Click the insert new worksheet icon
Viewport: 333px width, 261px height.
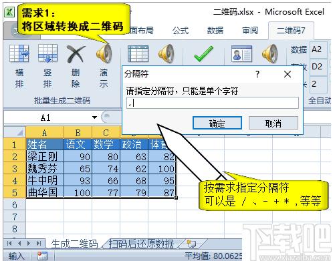click(191, 244)
